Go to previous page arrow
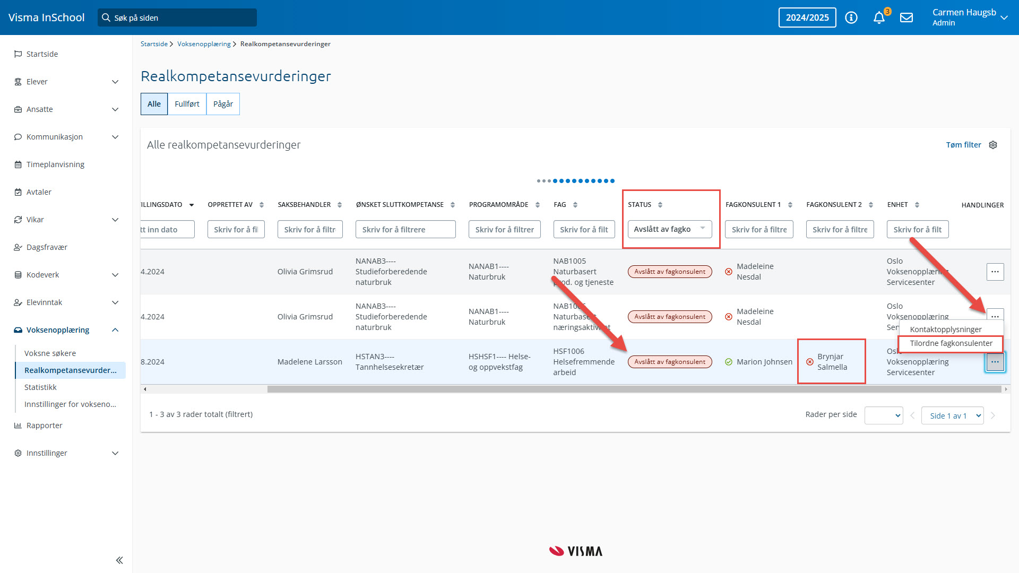 (912, 415)
